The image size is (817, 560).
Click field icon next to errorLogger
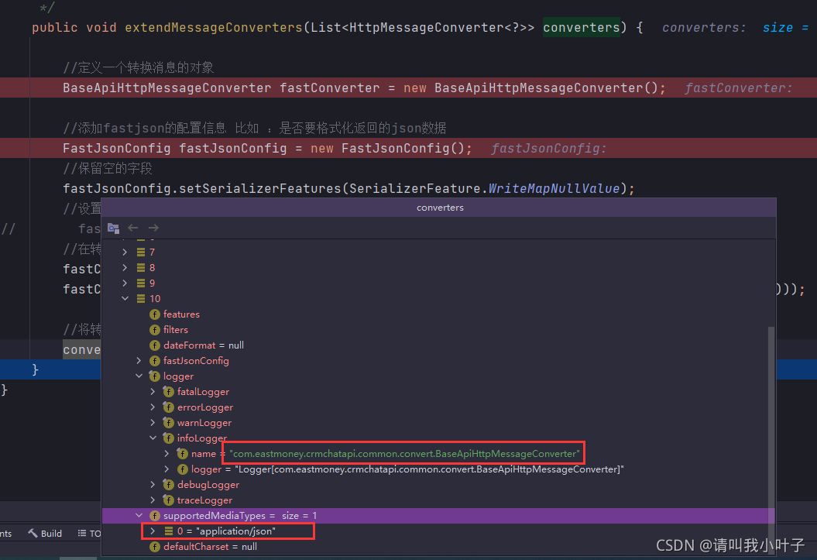[168, 407]
